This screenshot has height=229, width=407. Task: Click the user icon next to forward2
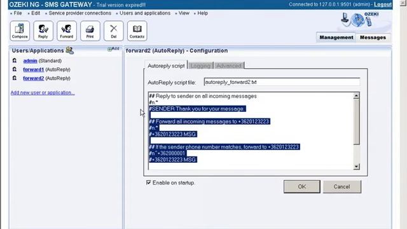[x=15, y=78]
